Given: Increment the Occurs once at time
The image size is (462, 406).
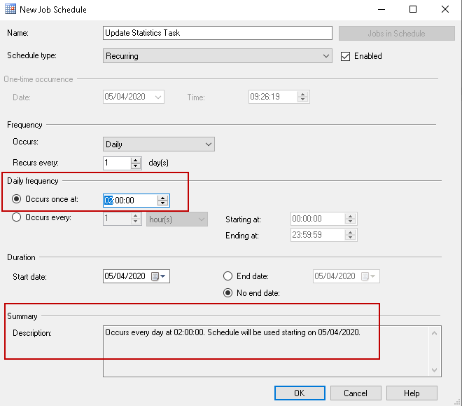Looking at the screenshot, I should coord(163,197).
